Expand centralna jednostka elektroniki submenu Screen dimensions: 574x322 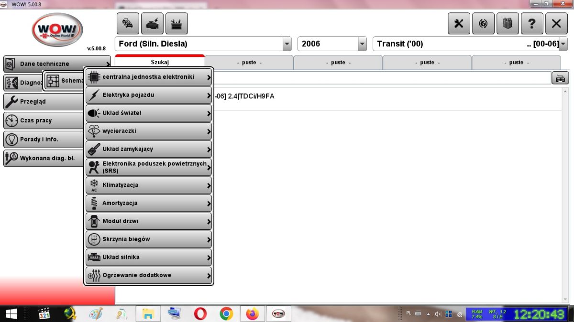pyautogui.click(x=149, y=77)
